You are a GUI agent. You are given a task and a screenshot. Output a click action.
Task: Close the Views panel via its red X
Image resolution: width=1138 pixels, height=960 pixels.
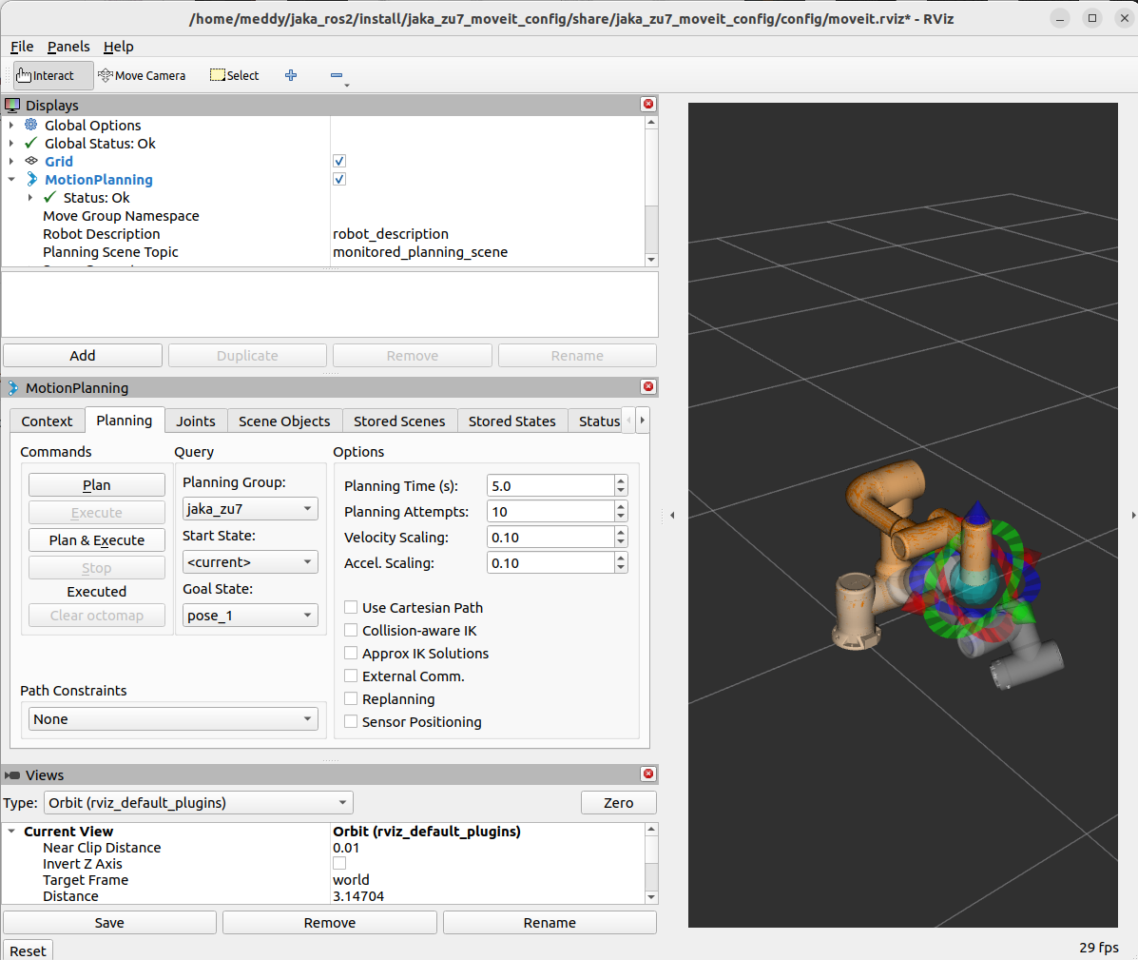[x=647, y=774]
